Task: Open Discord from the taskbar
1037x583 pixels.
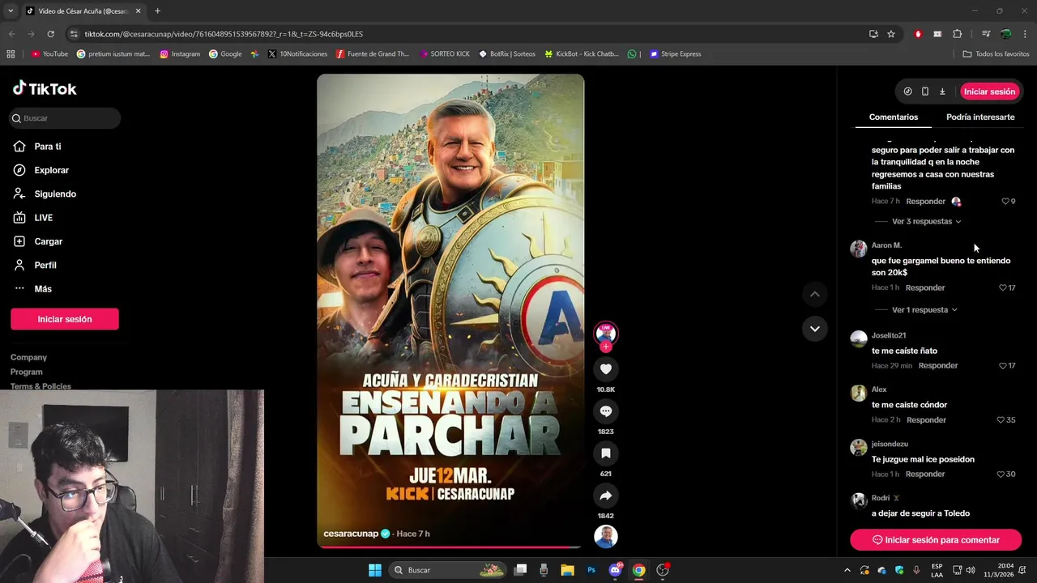Action: click(615, 570)
